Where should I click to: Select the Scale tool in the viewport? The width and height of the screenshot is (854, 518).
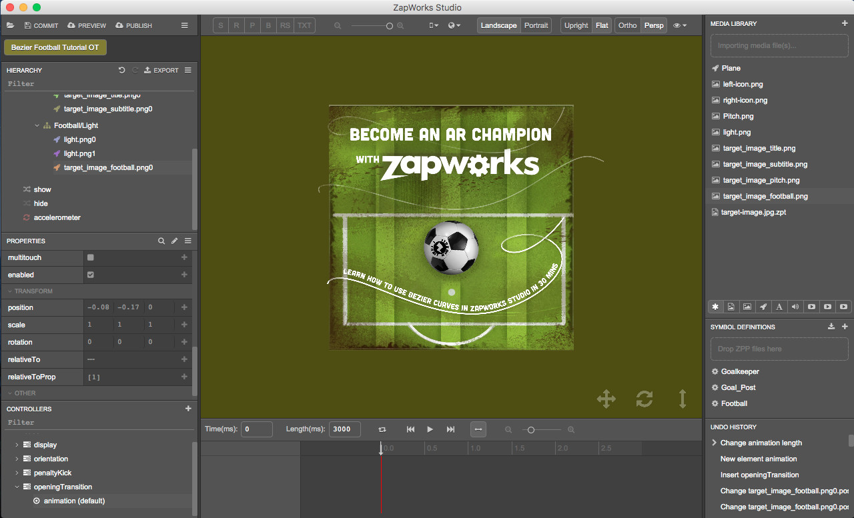click(x=683, y=399)
